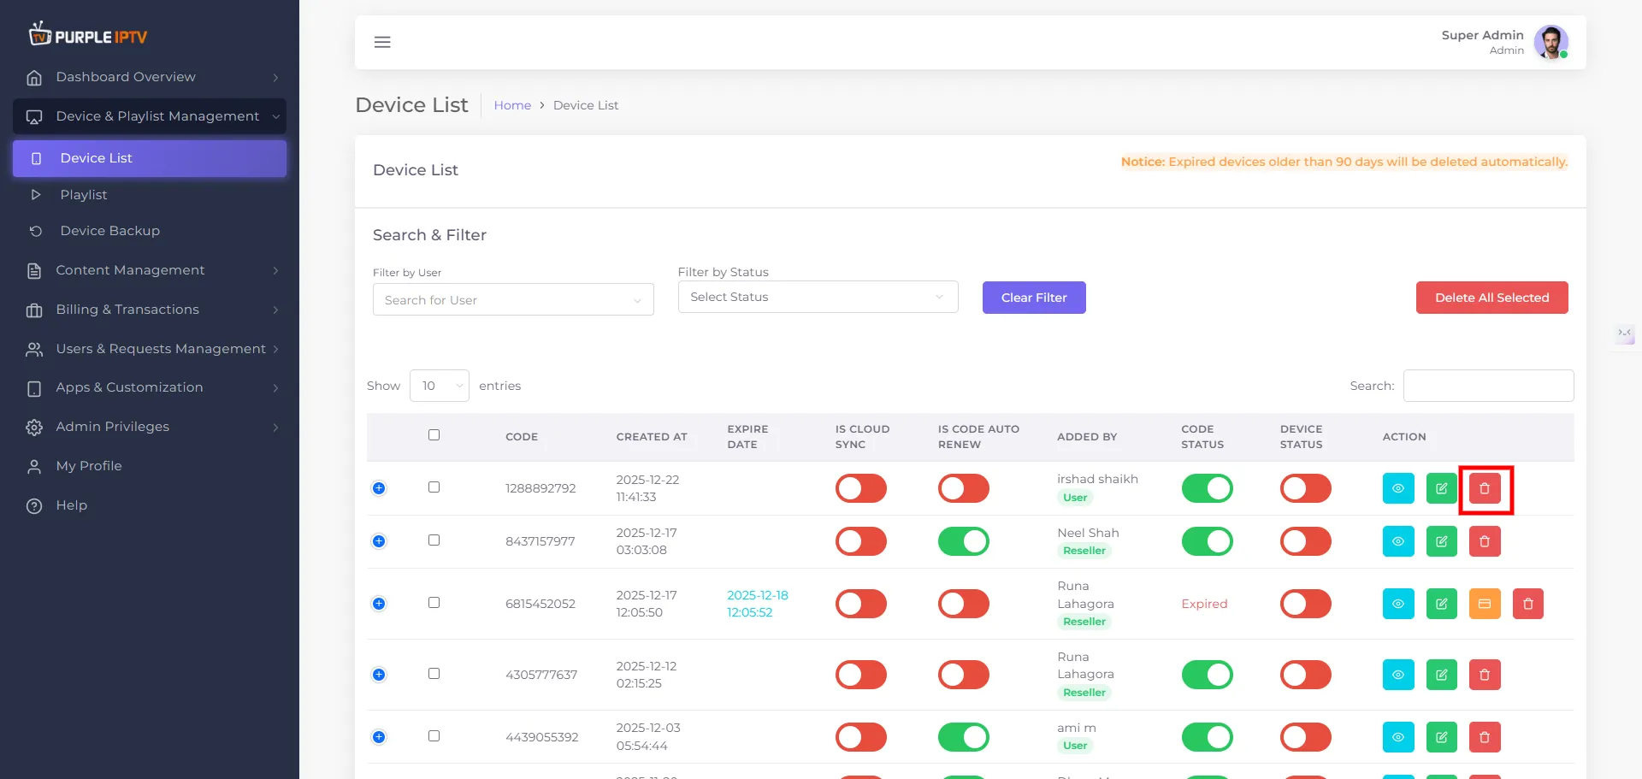Screen dimensions: 1642x779
Task: Open the Select Status dropdown
Action: coord(818,297)
